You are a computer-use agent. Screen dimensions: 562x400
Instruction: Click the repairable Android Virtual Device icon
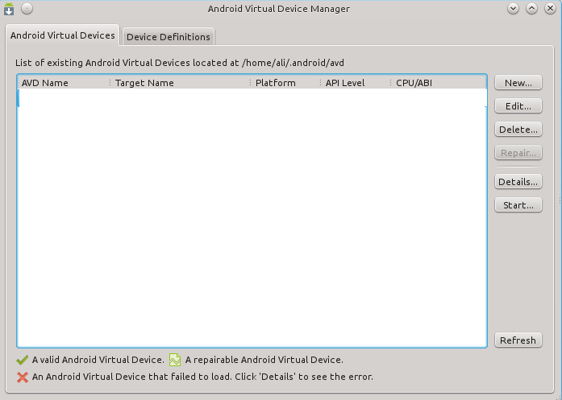(175, 361)
